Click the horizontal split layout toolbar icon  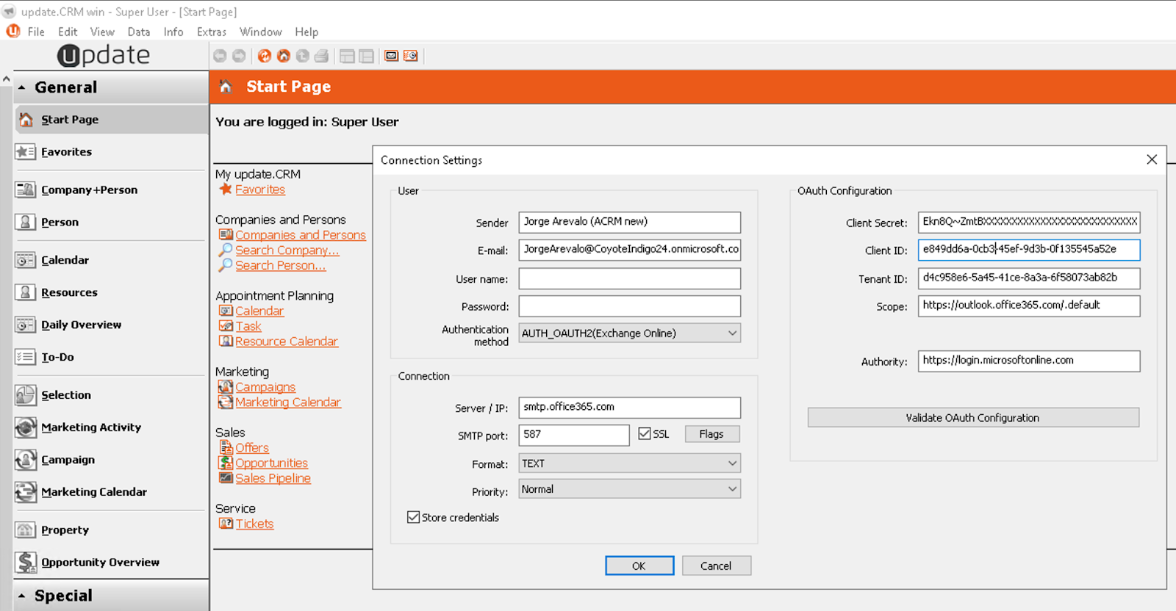pyautogui.click(x=347, y=56)
